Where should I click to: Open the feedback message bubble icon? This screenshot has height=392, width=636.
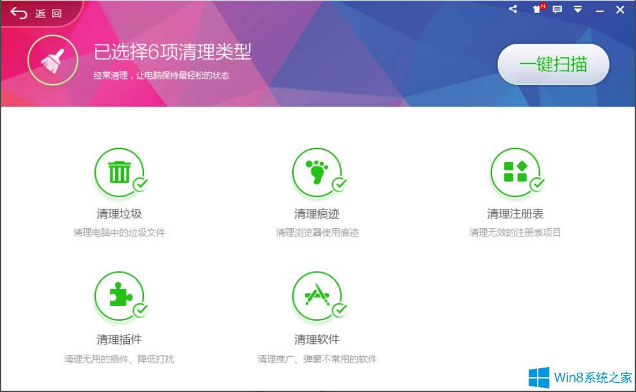(x=557, y=9)
